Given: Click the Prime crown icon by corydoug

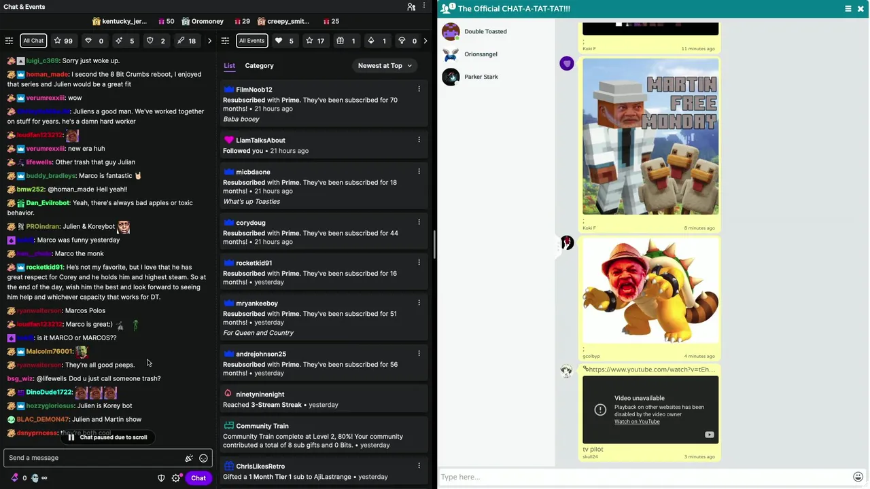Looking at the screenshot, I should (228, 223).
